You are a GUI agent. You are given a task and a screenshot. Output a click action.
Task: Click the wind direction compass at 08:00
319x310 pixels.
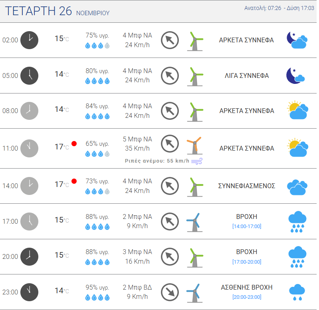(170, 111)
